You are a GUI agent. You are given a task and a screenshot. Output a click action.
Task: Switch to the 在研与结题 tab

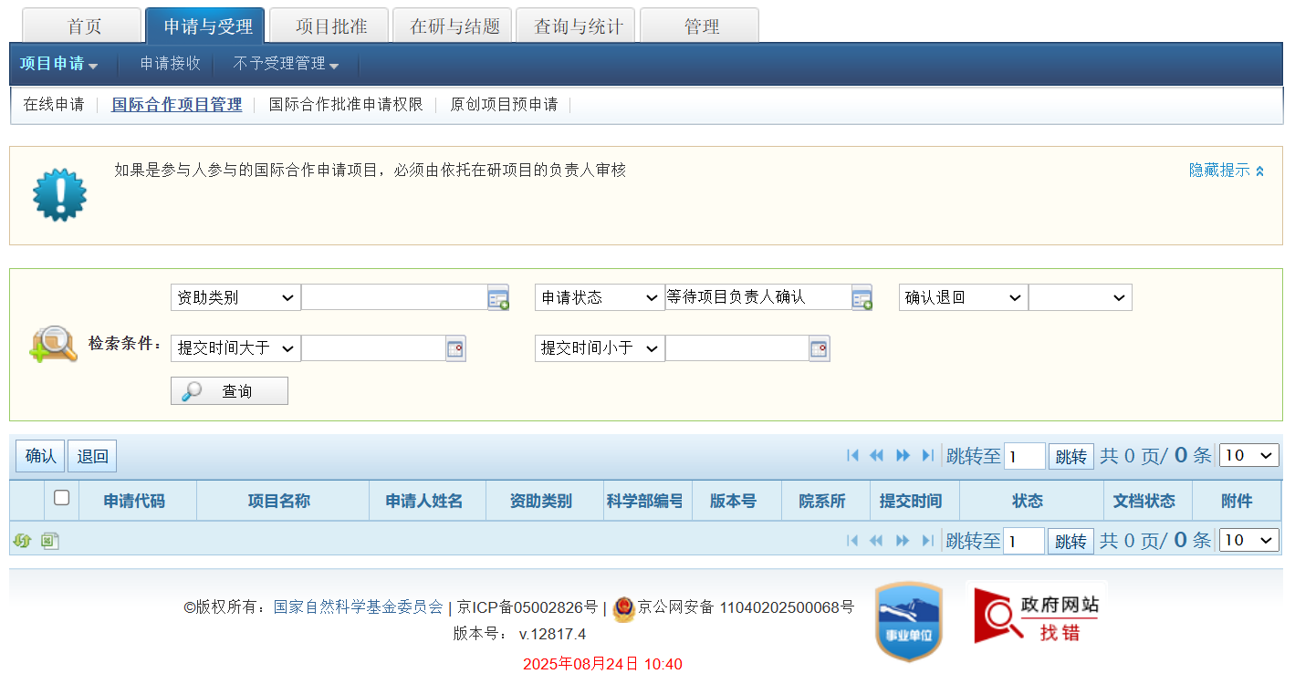[x=454, y=26]
